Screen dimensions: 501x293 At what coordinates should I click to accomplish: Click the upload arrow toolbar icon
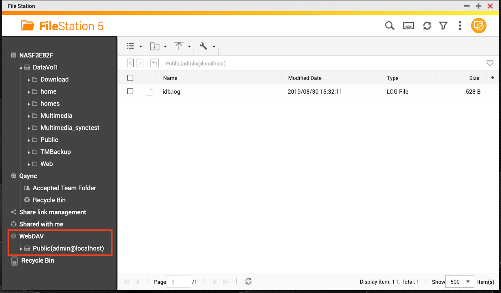(179, 46)
